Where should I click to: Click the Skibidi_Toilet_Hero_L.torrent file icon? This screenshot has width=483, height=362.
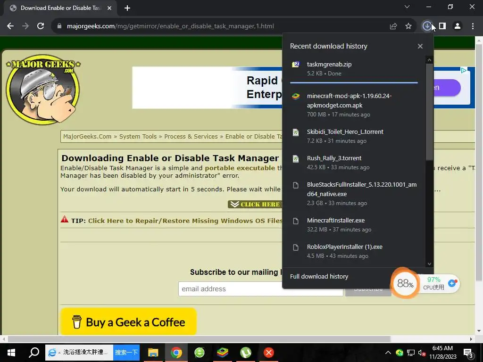tap(296, 132)
